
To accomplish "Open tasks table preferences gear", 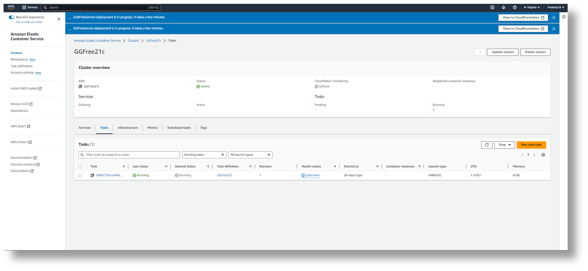I will [x=543, y=155].
